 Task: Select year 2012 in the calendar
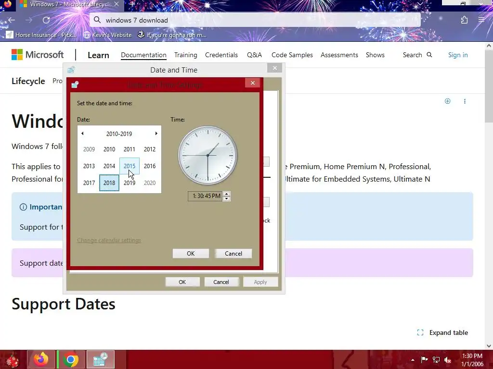[150, 149]
